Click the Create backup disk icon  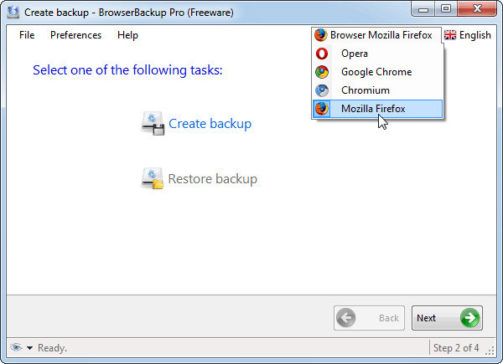[x=153, y=124]
